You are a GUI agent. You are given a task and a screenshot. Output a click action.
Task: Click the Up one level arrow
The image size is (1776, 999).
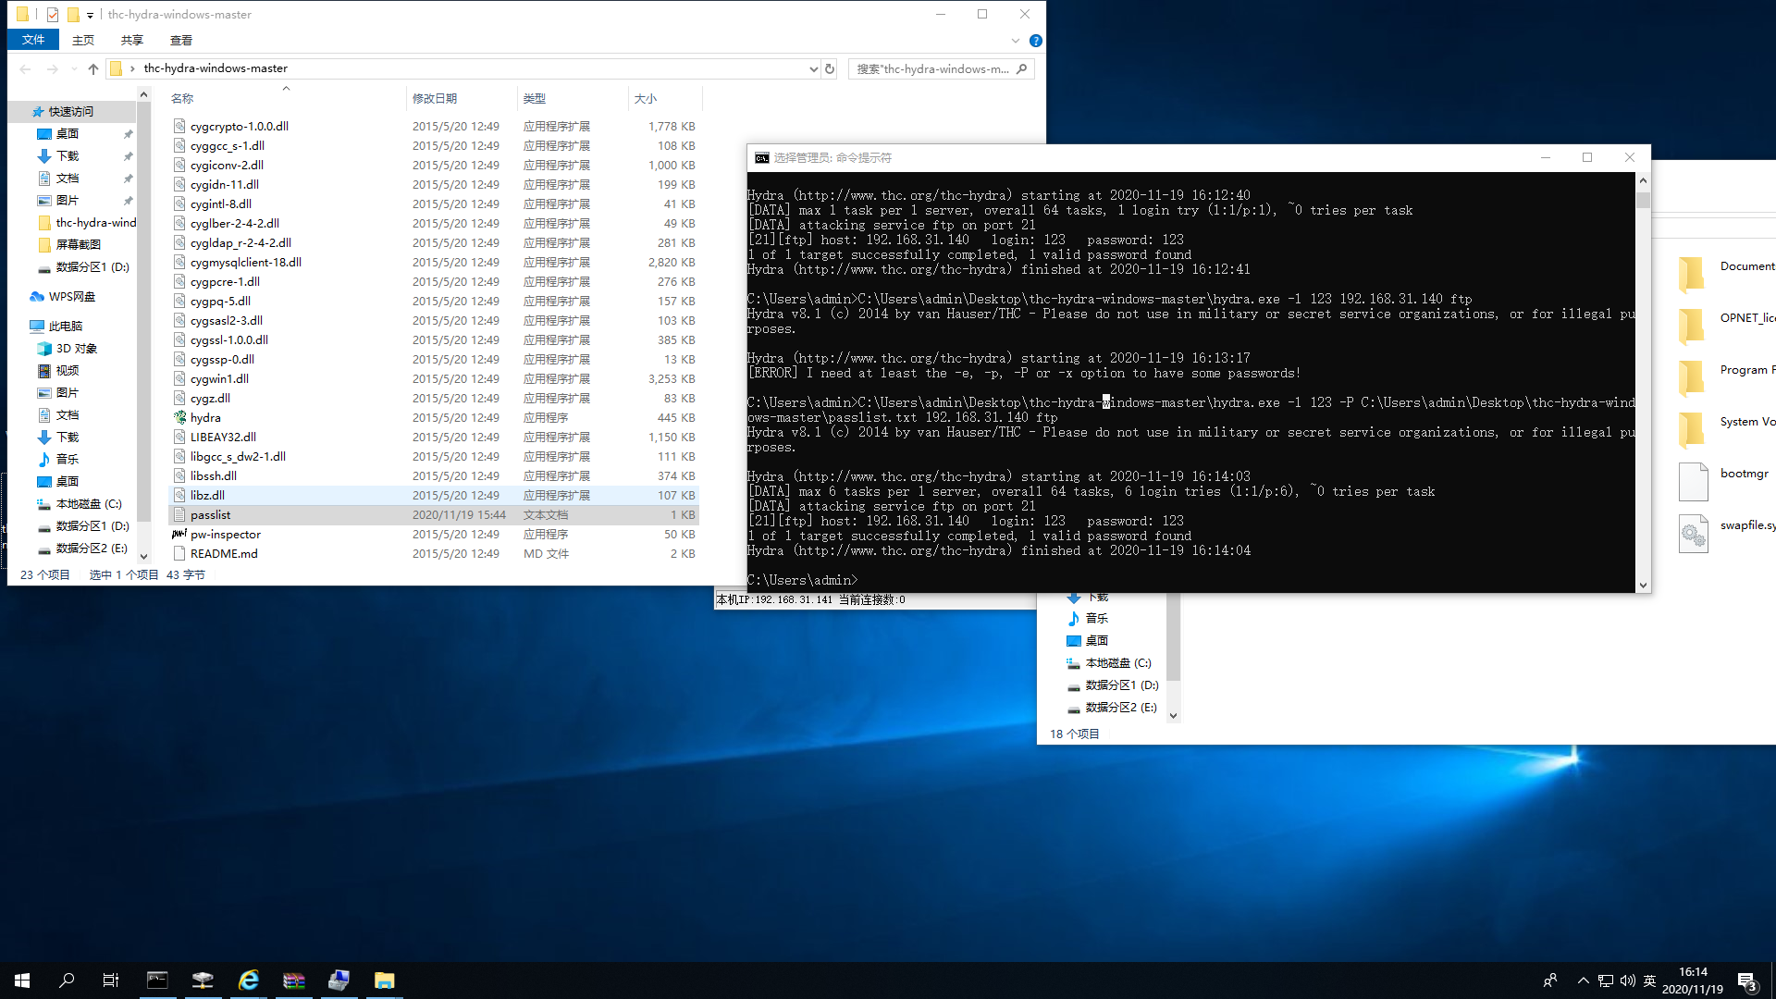(93, 68)
